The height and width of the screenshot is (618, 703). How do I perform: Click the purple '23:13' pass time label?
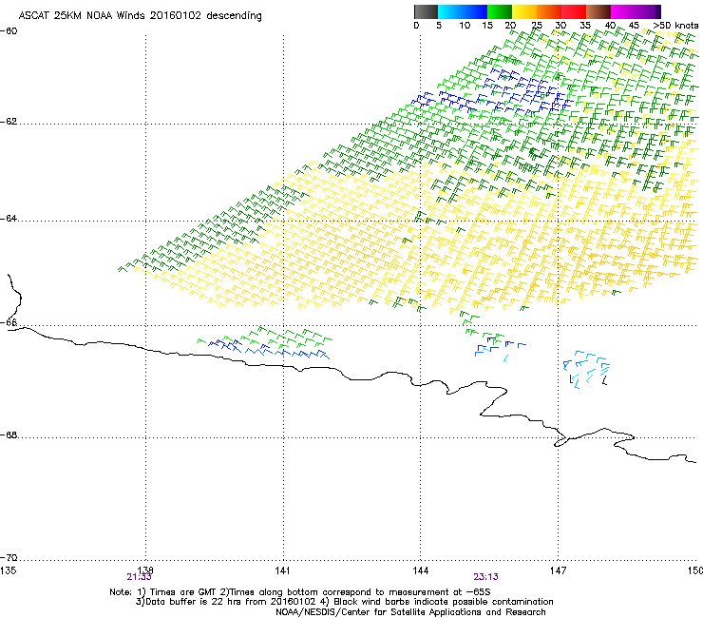pos(486,577)
